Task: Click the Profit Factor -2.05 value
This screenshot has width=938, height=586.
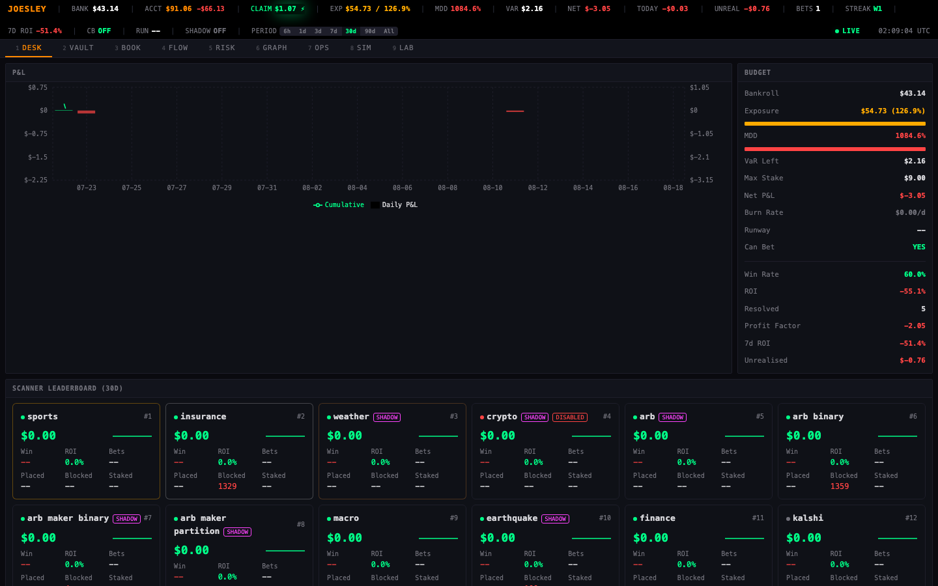Action: coord(915,326)
